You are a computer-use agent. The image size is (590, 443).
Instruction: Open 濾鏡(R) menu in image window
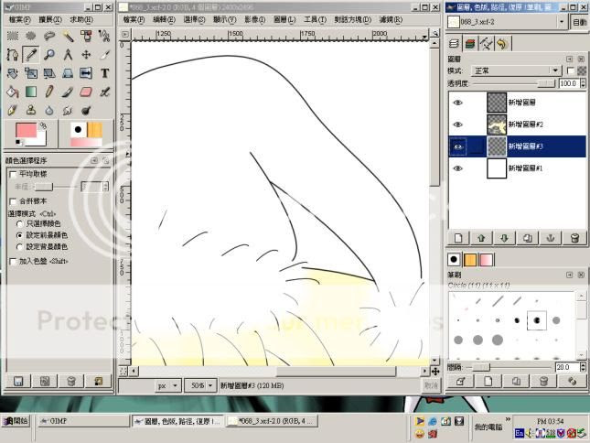tap(391, 19)
